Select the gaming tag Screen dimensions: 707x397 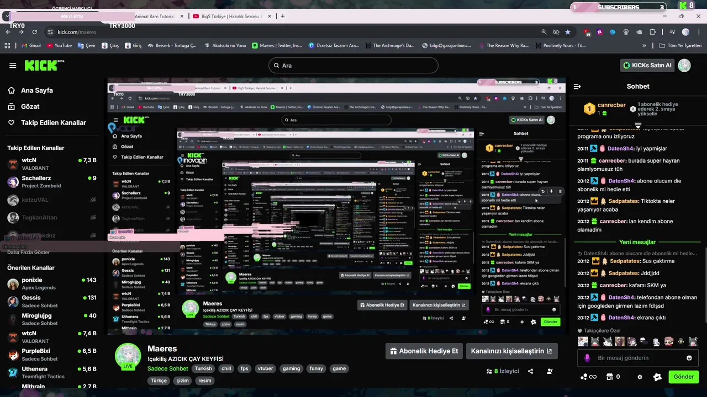(x=291, y=369)
